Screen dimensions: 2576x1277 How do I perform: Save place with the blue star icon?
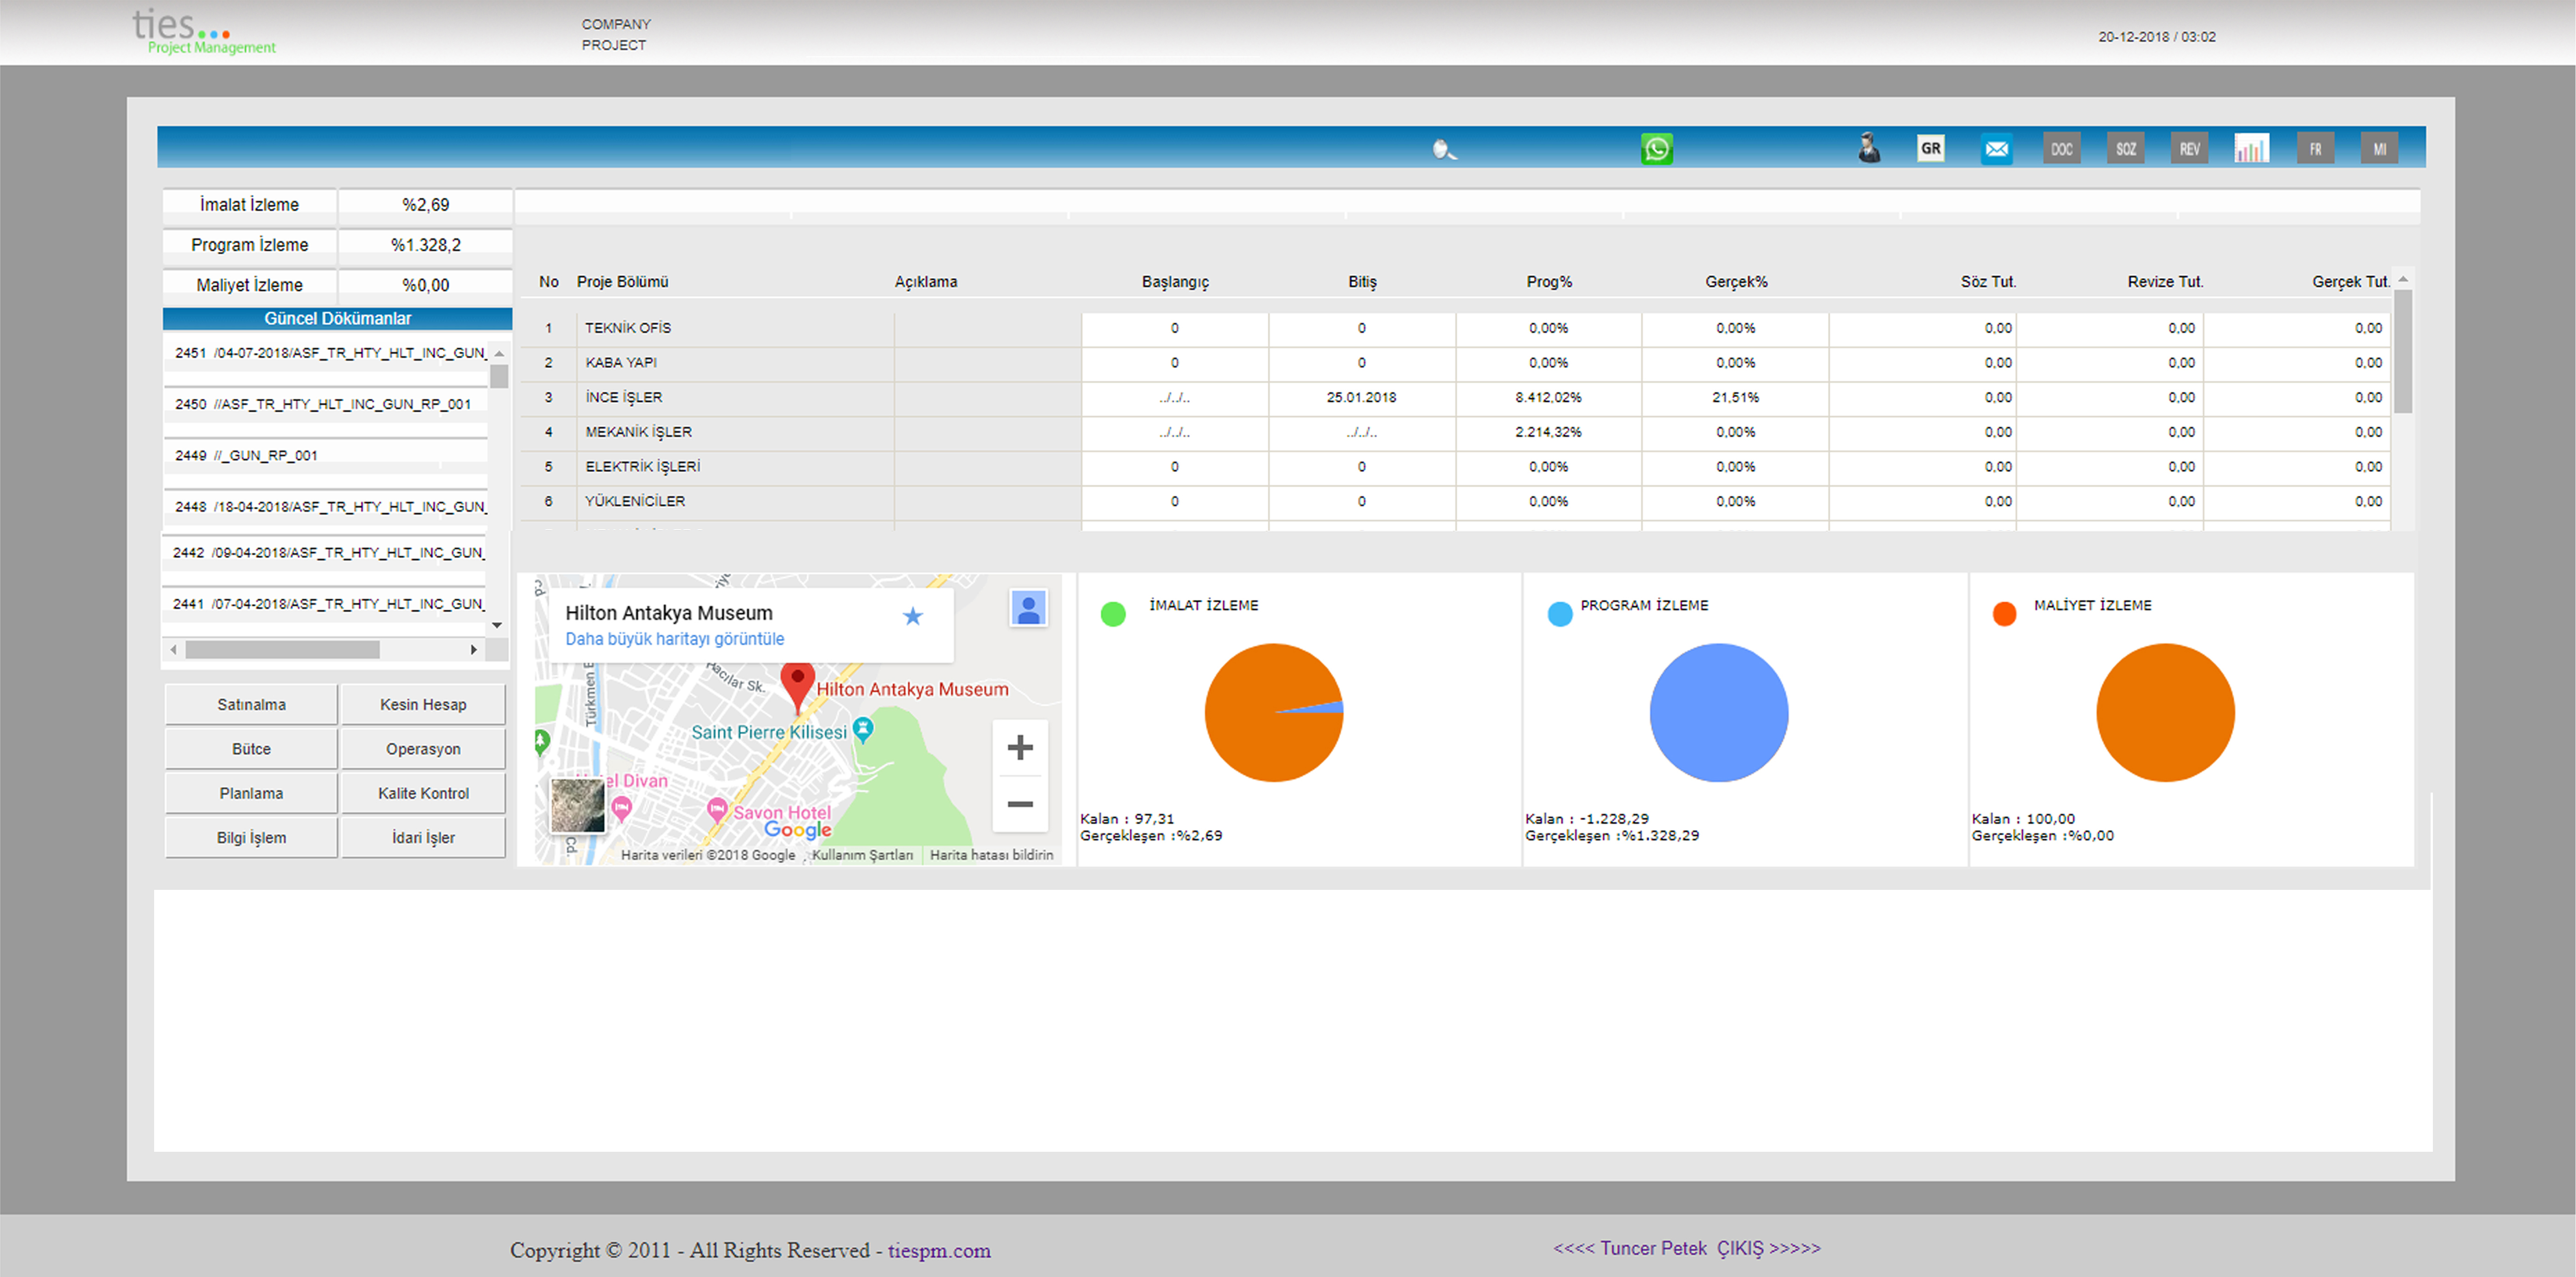(x=913, y=616)
